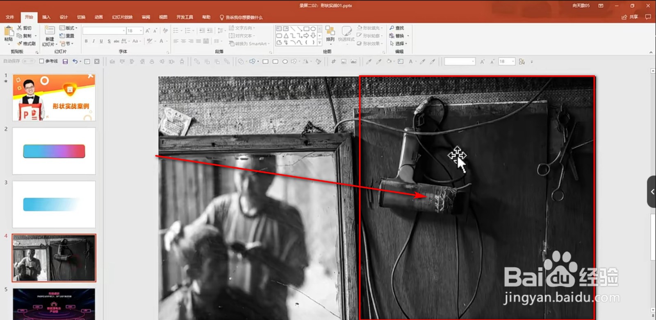Collapse the ribbon with the chevron

tap(651, 52)
